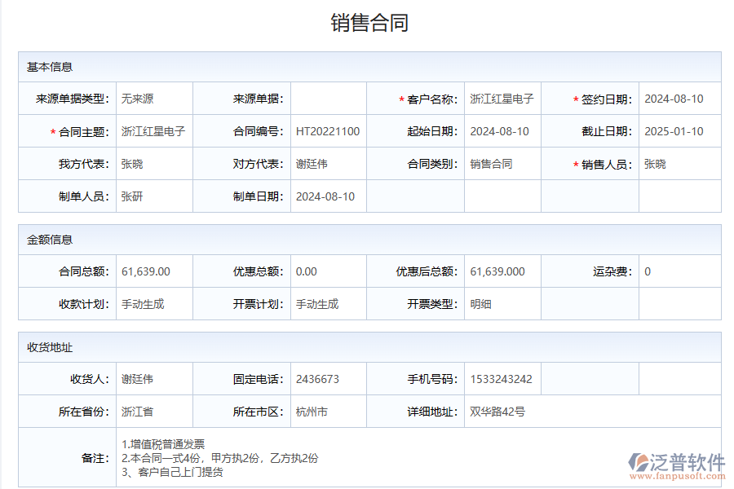Edit the 合同编号 field HT20221100
Viewport: 734px width, 489px height.
[x=326, y=130]
